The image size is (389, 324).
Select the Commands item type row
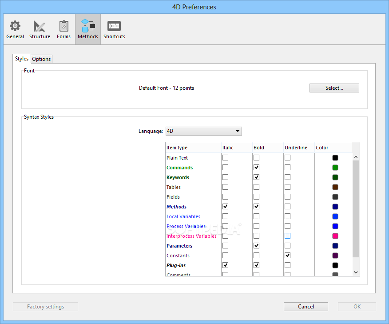(x=179, y=168)
